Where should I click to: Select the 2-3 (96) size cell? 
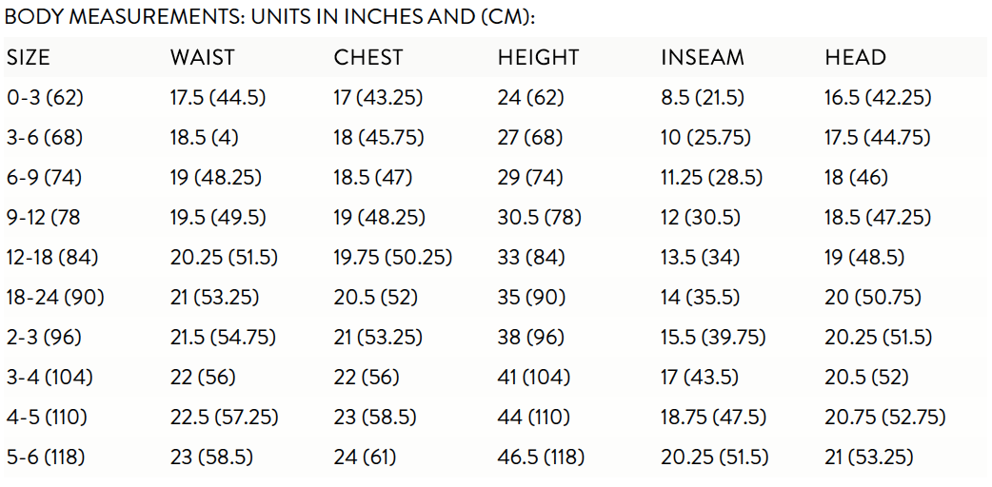point(45,337)
